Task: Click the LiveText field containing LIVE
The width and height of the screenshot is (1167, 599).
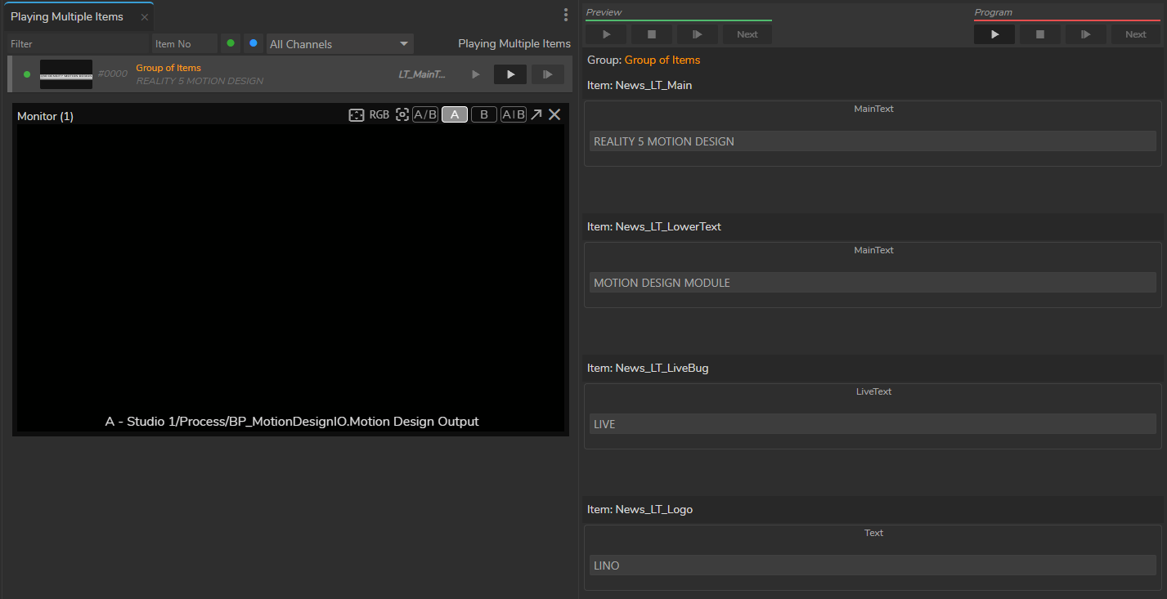Action: click(873, 424)
